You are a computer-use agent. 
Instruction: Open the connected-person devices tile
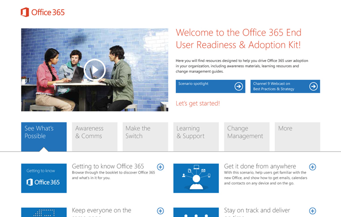point(196,178)
